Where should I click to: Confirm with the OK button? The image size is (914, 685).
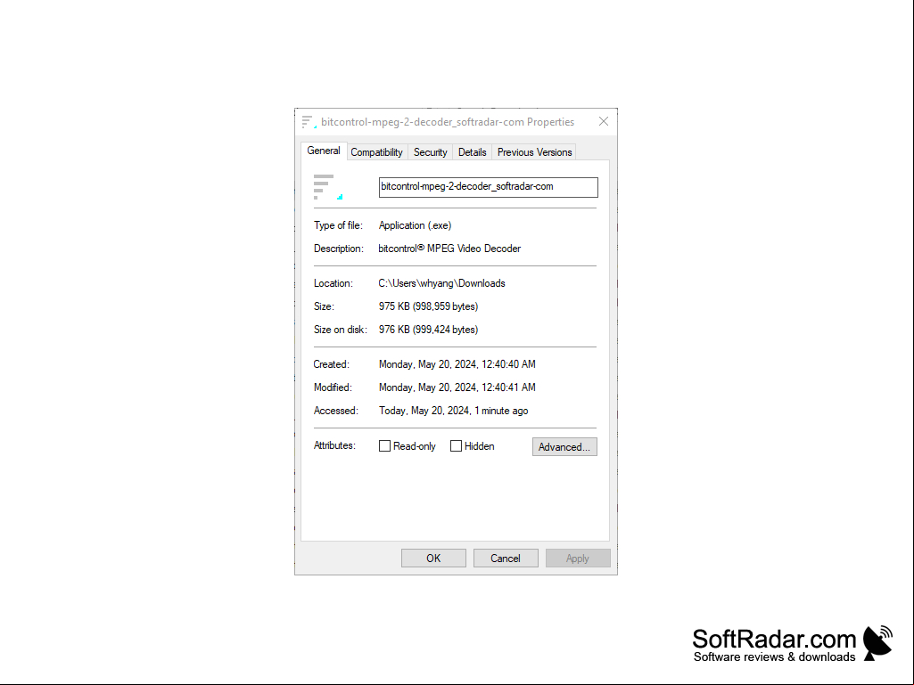[433, 558]
